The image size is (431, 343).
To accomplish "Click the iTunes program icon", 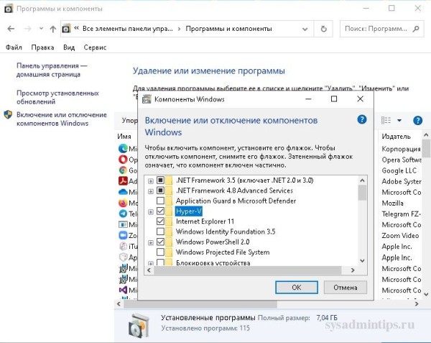I will 123,246.
